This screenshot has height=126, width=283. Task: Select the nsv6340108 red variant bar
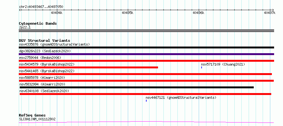(145, 94)
